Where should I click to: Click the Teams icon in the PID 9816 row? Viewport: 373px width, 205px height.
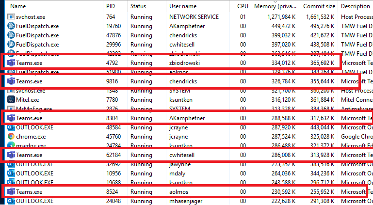pyautogui.click(x=11, y=81)
